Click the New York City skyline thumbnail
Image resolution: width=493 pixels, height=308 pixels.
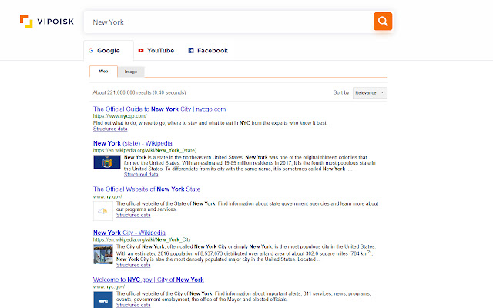(x=103, y=254)
